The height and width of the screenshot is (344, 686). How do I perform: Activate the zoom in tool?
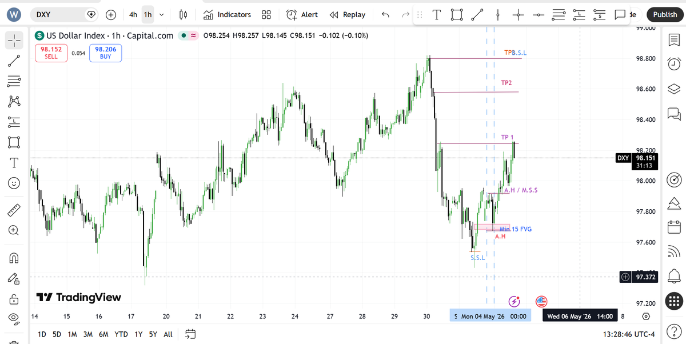(15, 230)
